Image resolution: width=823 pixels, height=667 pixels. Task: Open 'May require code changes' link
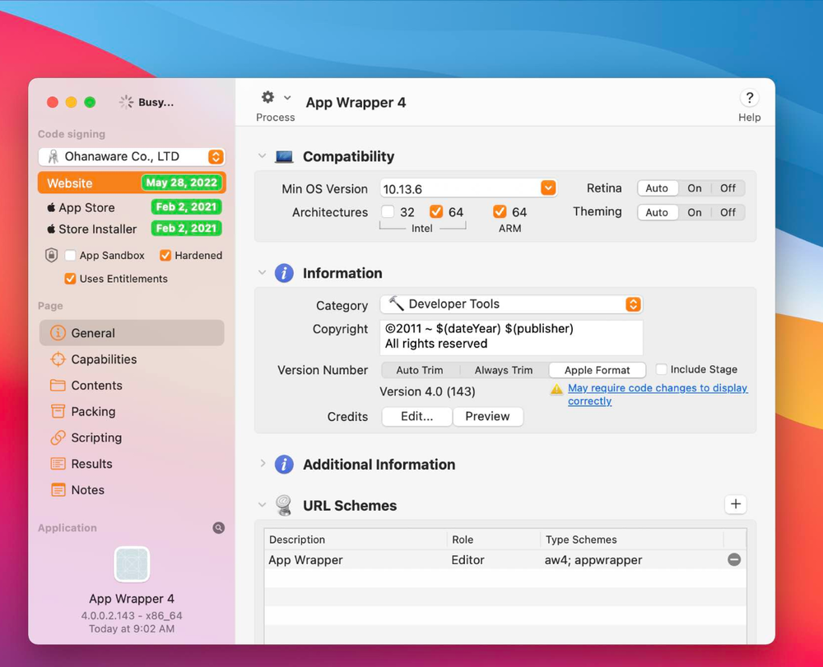tap(657, 394)
